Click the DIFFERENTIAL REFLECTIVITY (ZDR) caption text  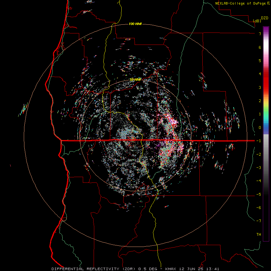pyautogui.click(x=94, y=269)
